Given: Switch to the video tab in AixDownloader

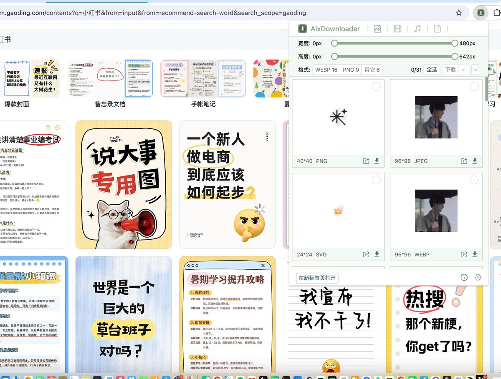Looking at the screenshot, I should tap(397, 29).
